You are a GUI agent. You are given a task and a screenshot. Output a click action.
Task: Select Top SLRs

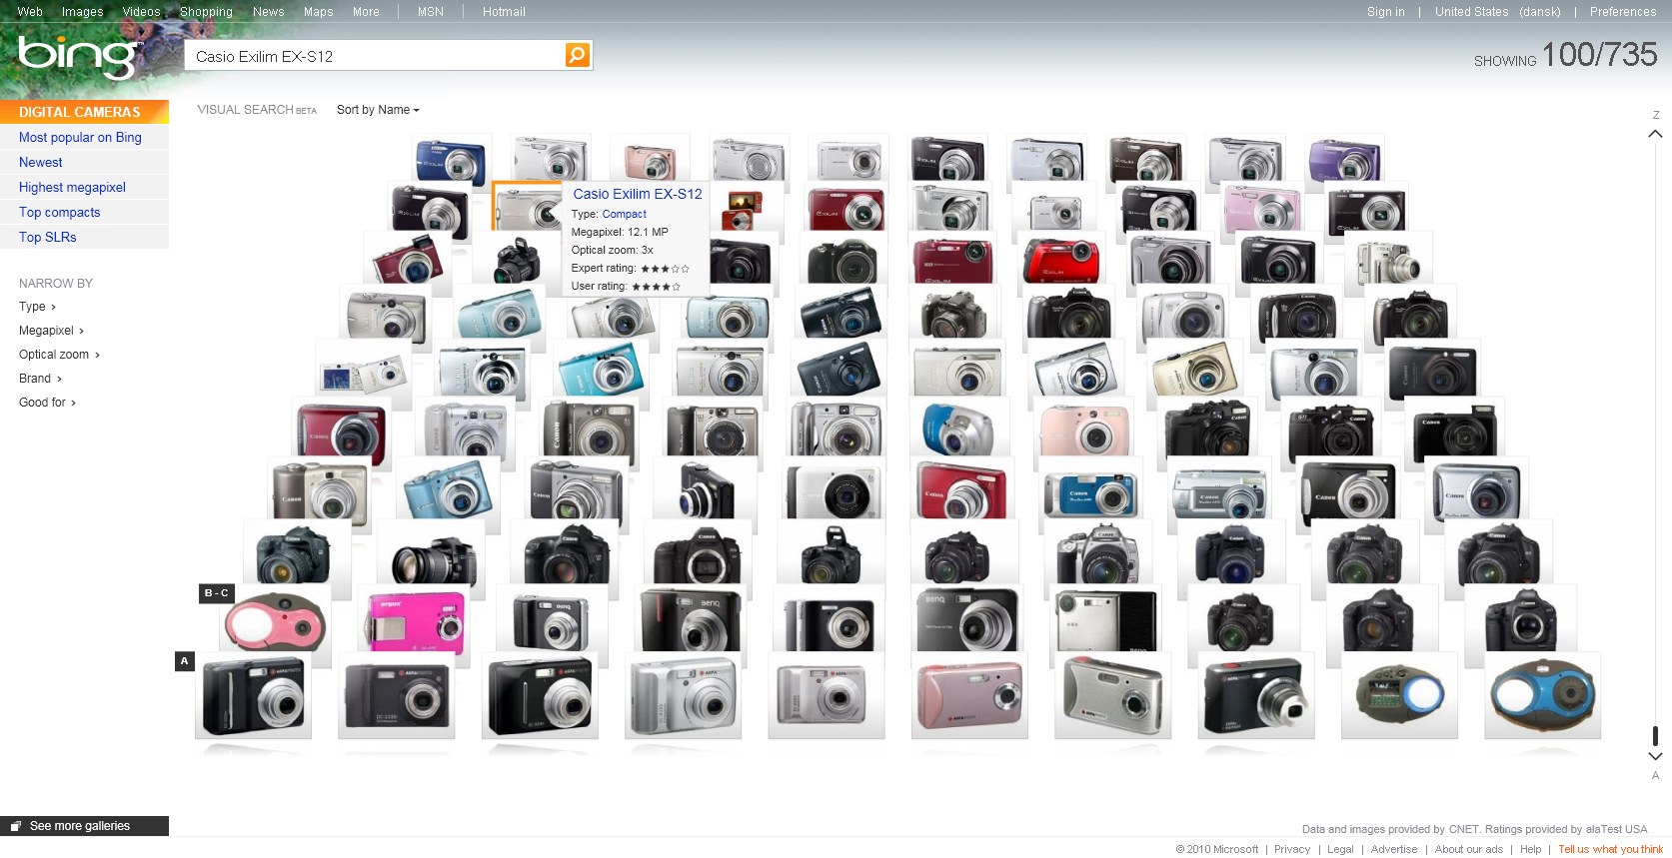coord(47,238)
